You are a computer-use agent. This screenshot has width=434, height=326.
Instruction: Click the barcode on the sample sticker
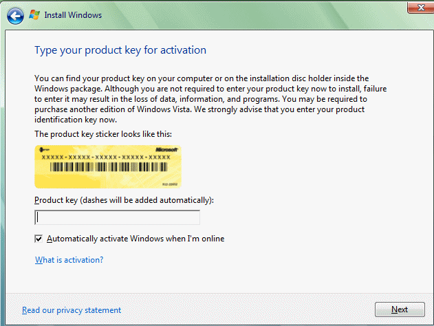109,167
